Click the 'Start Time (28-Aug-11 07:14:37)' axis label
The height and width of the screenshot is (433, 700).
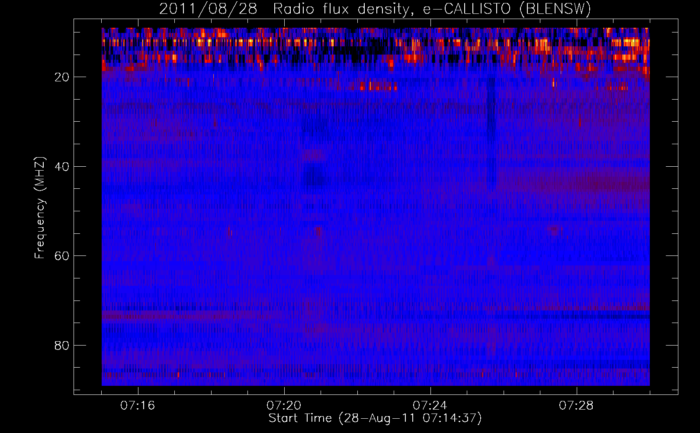375,418
